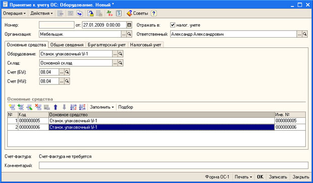The width and height of the screenshot is (313, 183).
Task: Toggle the налог. учете checkbox
Action: (173, 25)
